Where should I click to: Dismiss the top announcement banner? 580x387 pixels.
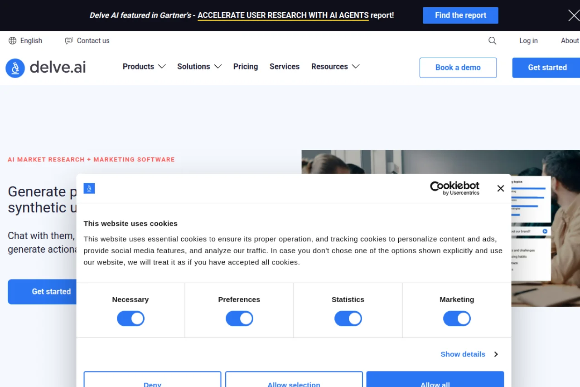(x=574, y=16)
